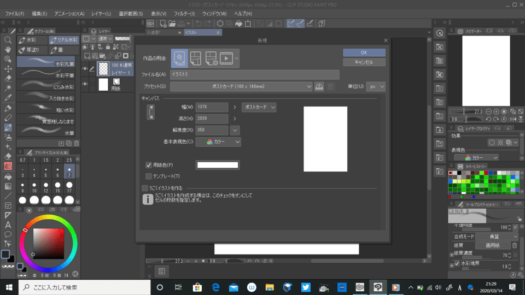Viewport: 525px width, 295px height.
Task: Click the Cancel button
Action: [364, 62]
